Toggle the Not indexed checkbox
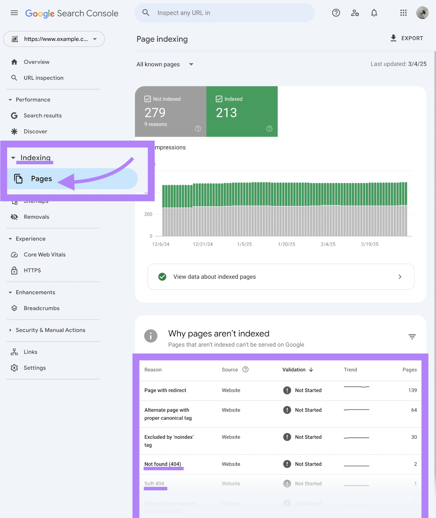Viewport: 436px width, 518px height. 148,99
